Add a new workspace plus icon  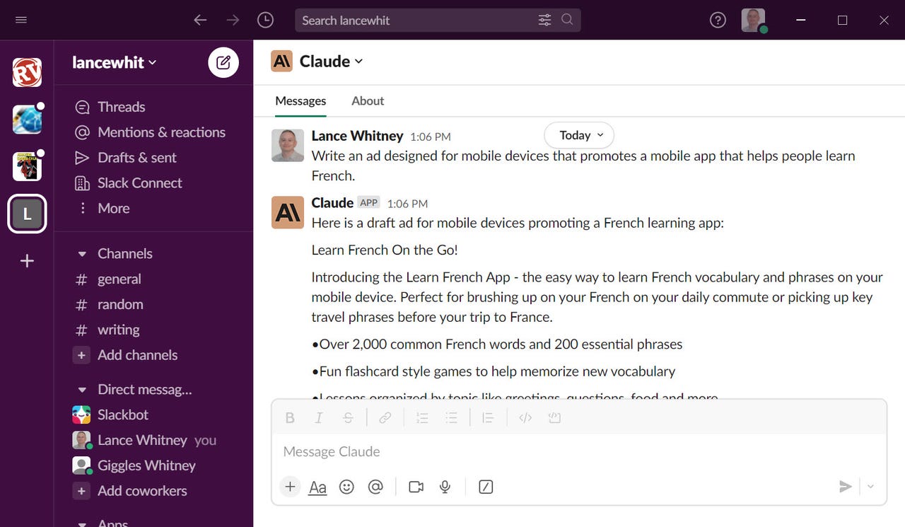pyautogui.click(x=27, y=261)
